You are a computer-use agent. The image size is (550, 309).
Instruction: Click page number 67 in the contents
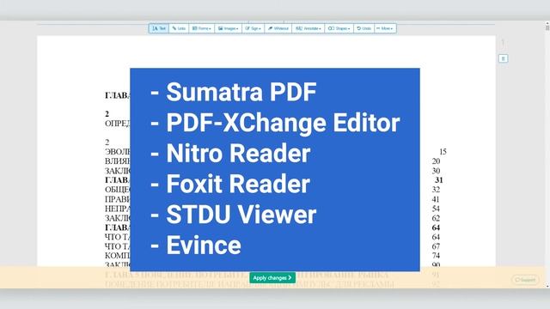[436, 246]
